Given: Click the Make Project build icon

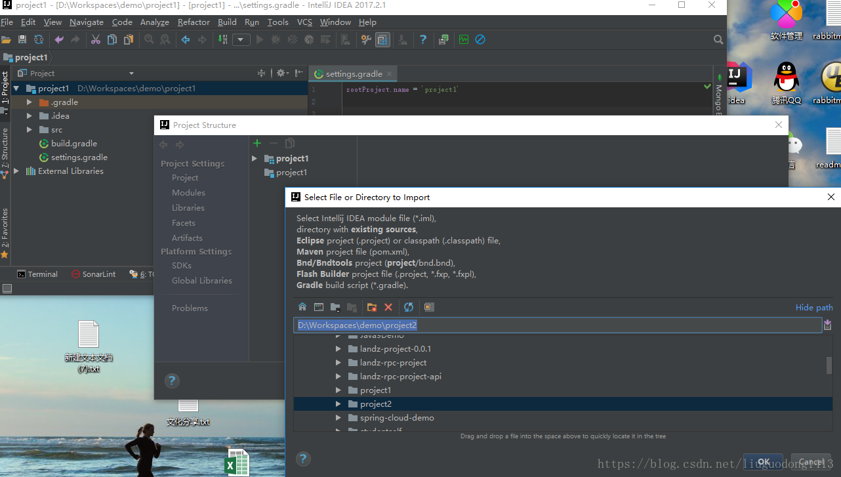Looking at the screenshot, I should click(223, 40).
